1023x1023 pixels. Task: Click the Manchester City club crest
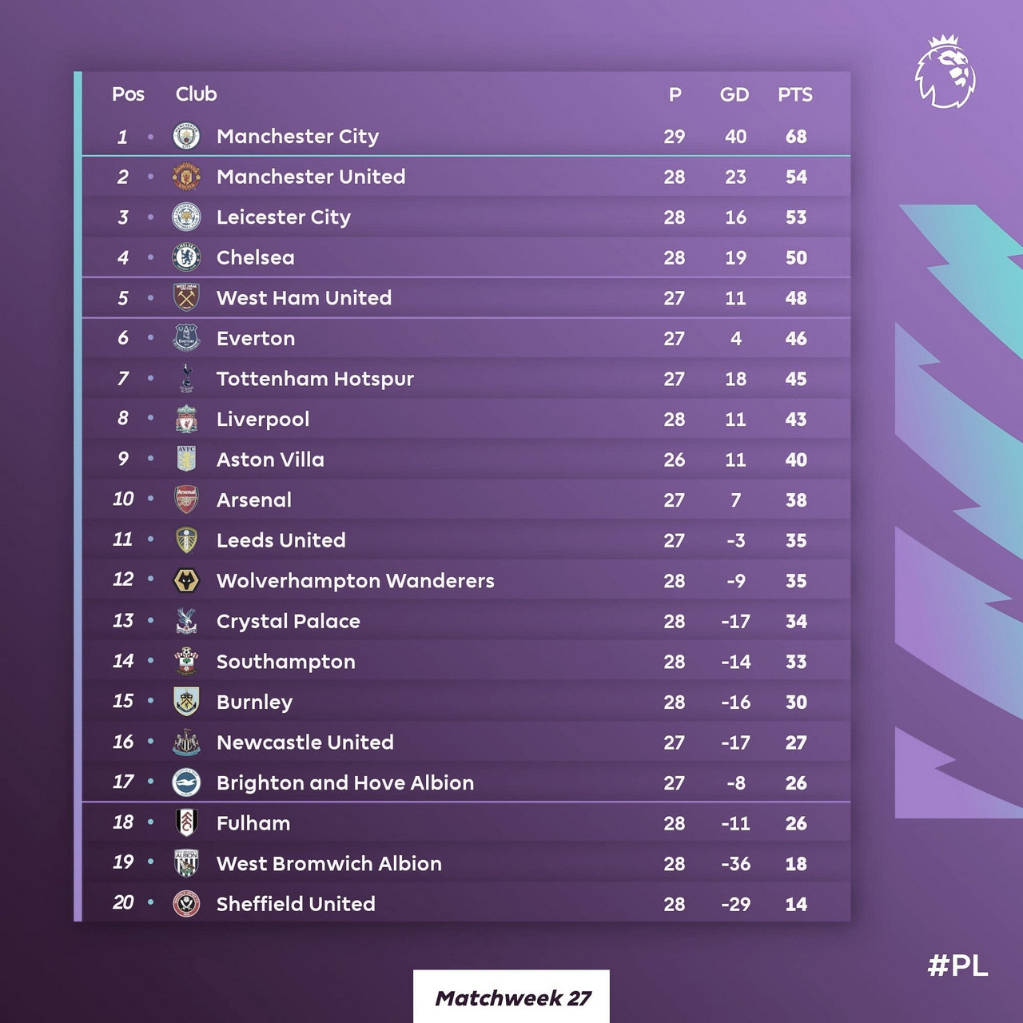click(x=186, y=136)
